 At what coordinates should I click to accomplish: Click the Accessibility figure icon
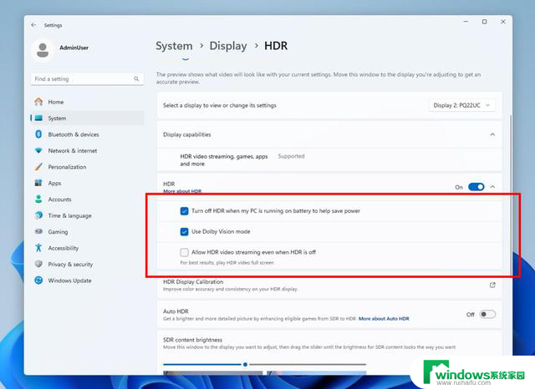coord(38,248)
